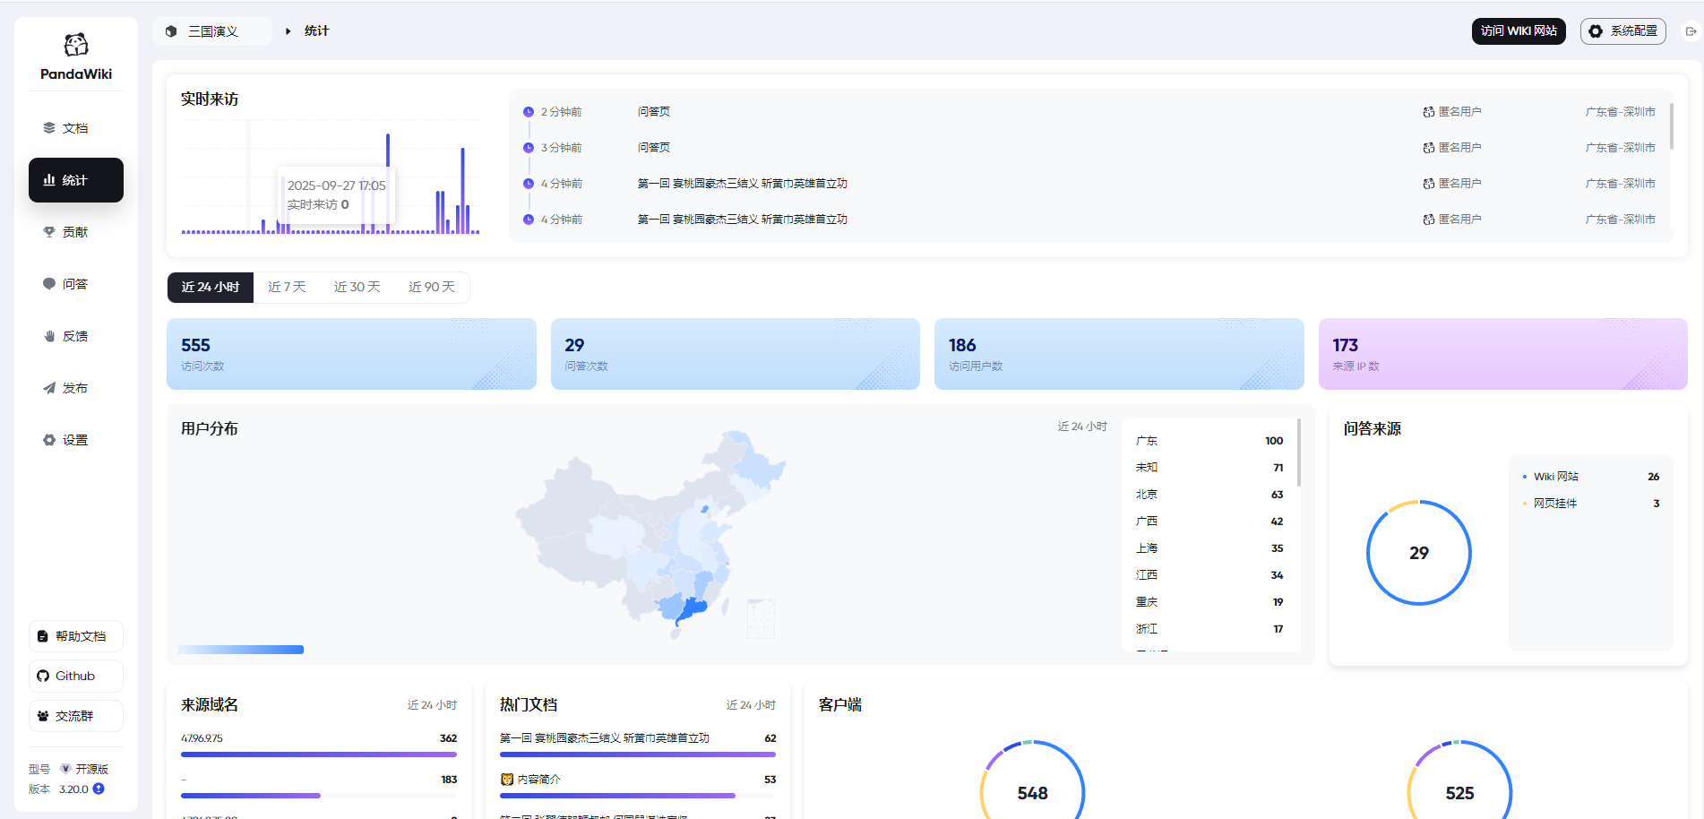This screenshot has height=819, width=1704.
Task: Open the 反馈 feedback page
Action: [76, 336]
